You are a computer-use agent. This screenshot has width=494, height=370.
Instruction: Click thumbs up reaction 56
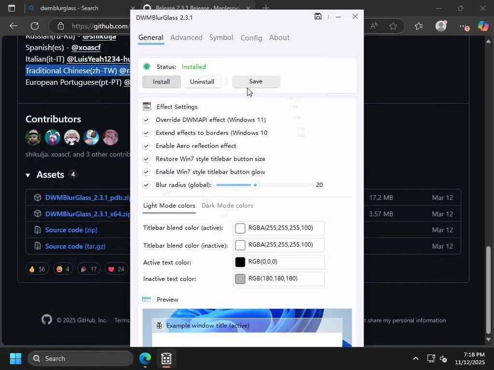click(x=37, y=269)
